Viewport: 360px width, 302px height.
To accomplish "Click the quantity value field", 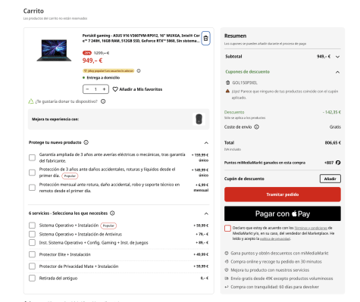I will (x=95, y=89).
